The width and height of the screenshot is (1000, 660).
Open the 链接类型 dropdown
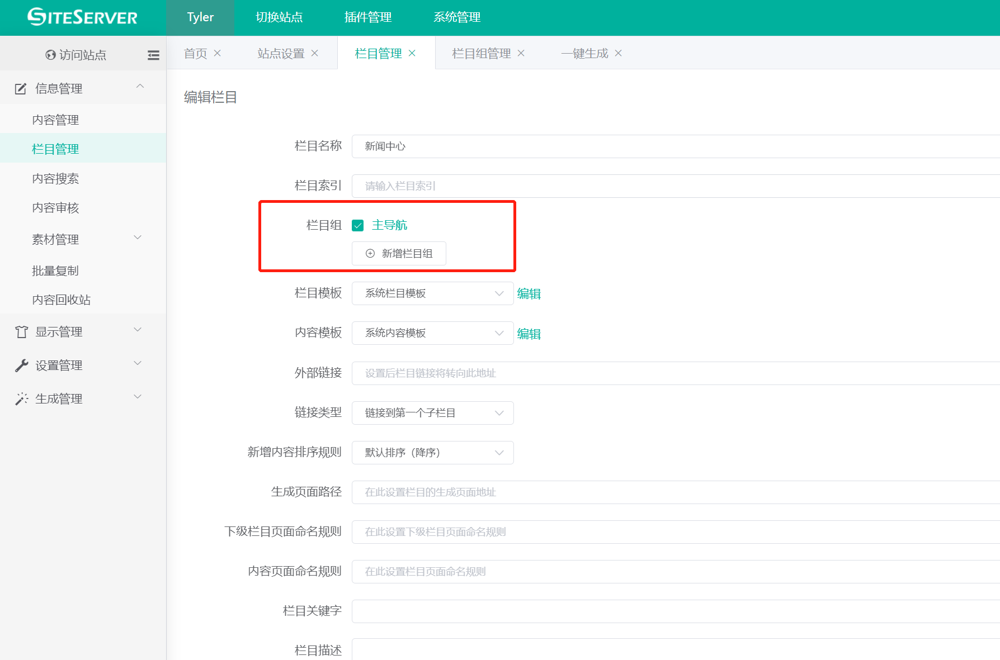(x=432, y=413)
